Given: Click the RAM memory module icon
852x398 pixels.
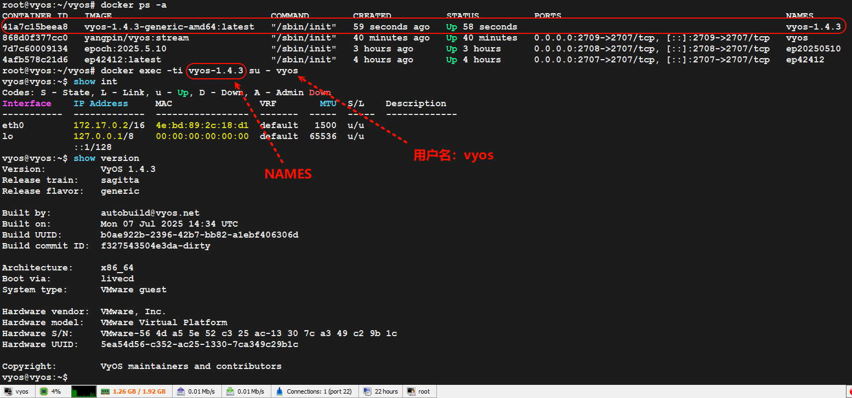Looking at the screenshot, I should (x=105, y=391).
